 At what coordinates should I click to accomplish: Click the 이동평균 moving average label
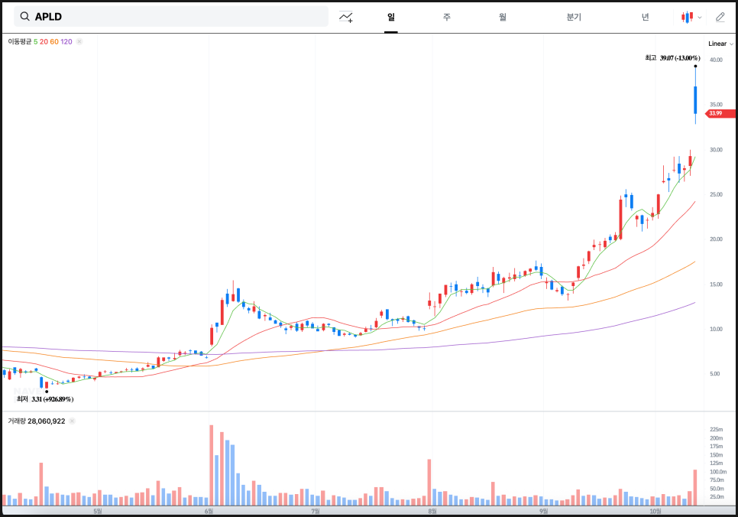[20, 41]
